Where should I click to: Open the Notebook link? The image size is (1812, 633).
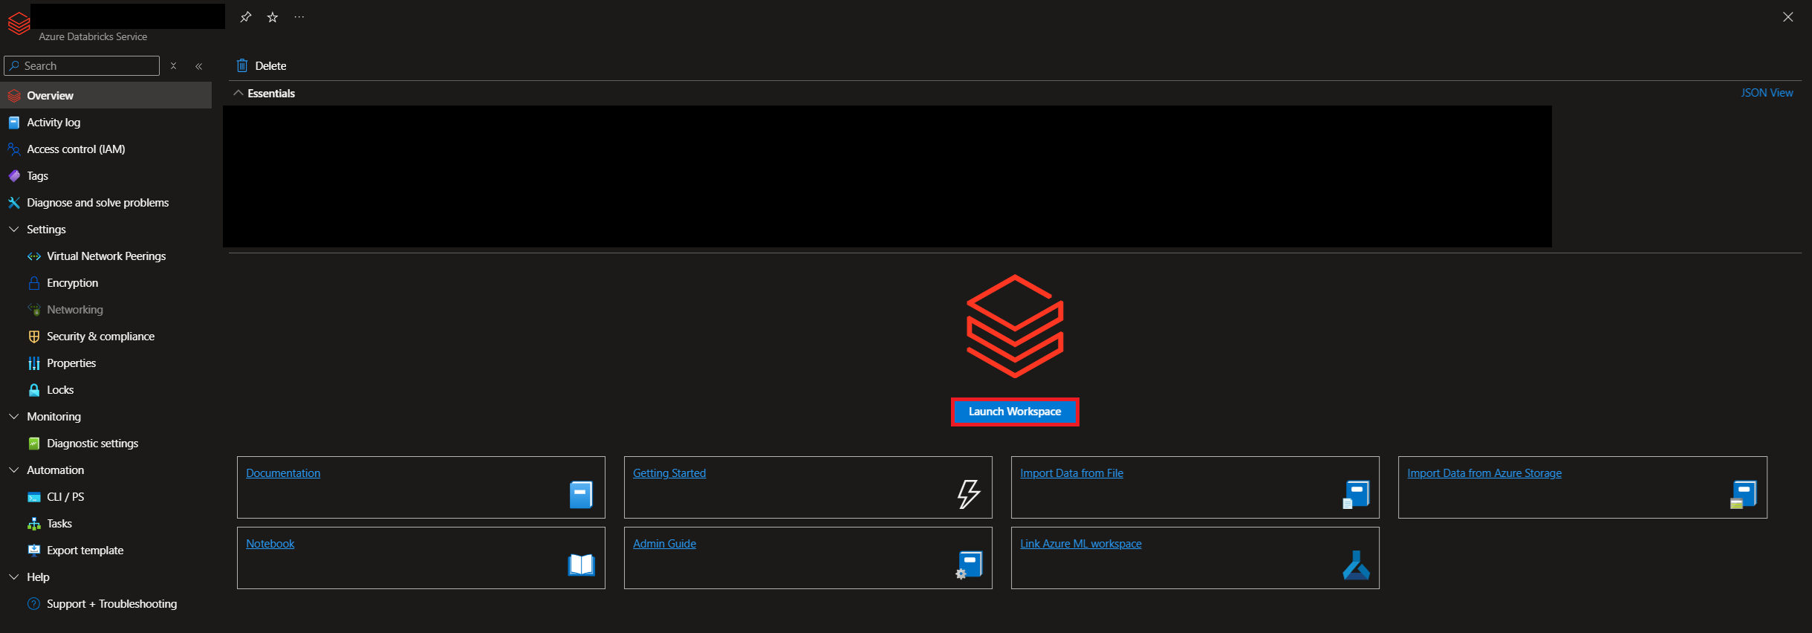coord(270,544)
